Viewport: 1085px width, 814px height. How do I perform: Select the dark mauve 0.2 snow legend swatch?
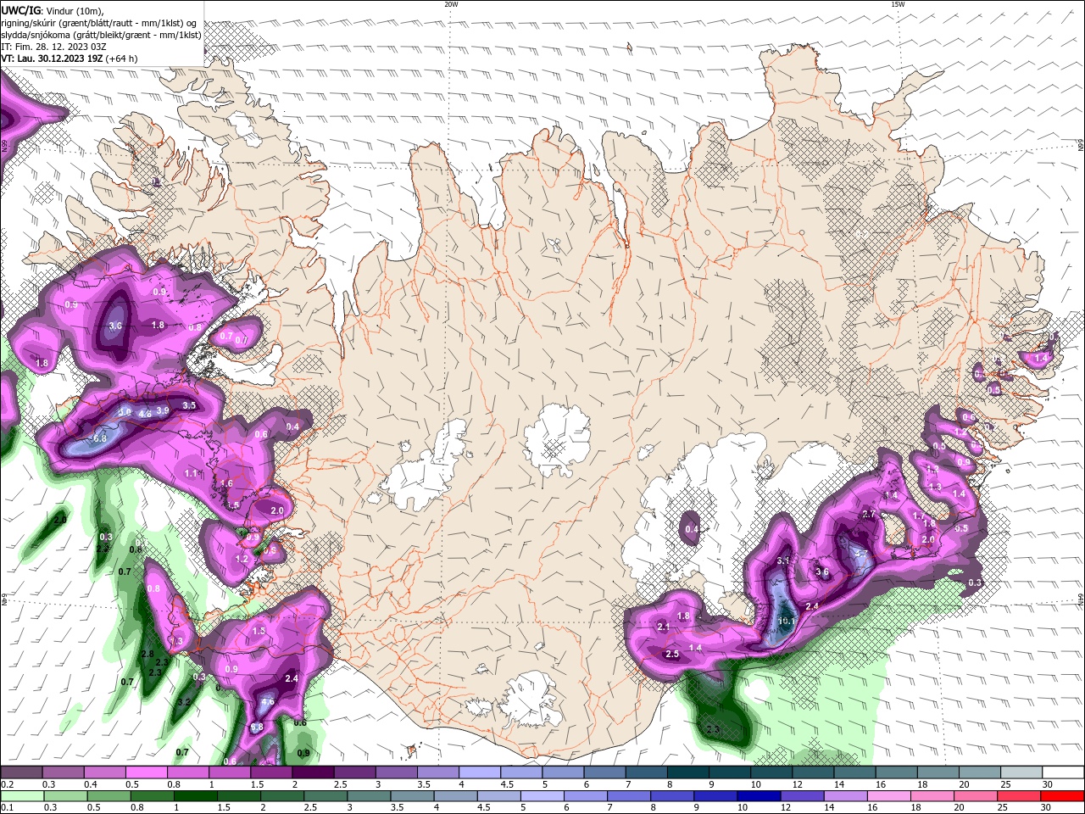(21, 772)
